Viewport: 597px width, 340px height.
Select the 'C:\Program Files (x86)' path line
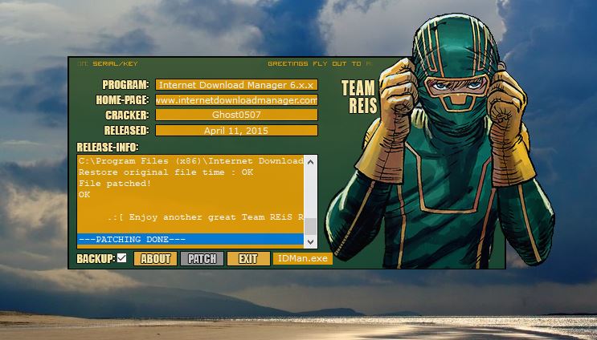tap(190, 160)
